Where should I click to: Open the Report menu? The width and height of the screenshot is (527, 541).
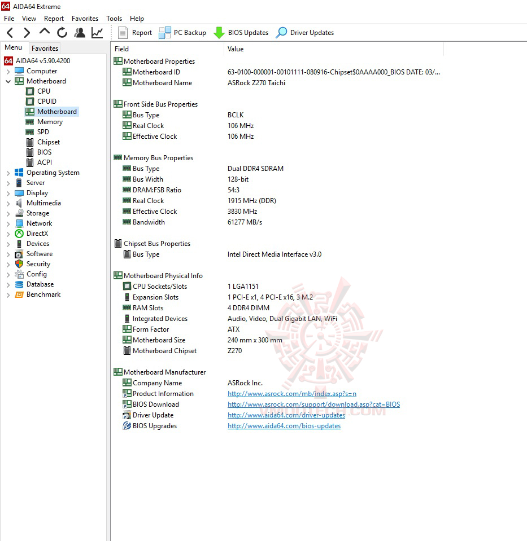point(54,19)
